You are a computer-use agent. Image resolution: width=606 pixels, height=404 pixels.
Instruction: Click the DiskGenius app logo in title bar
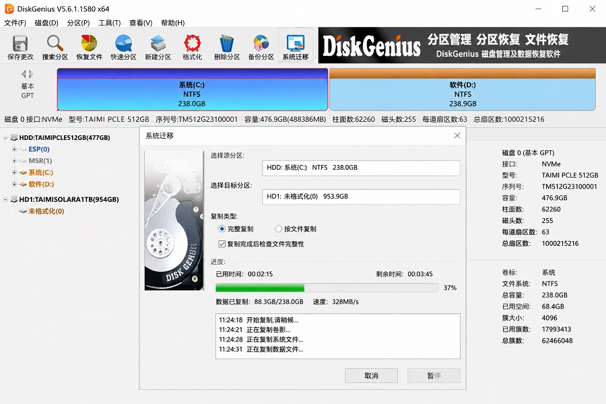[x=9, y=9]
